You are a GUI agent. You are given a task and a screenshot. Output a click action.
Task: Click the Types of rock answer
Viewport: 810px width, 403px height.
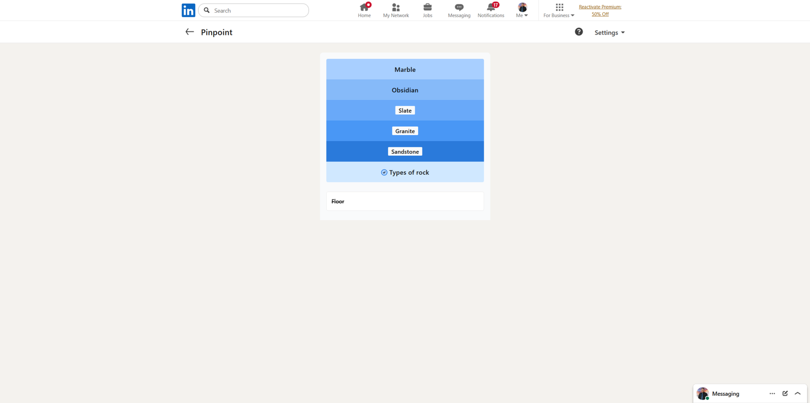pos(405,172)
